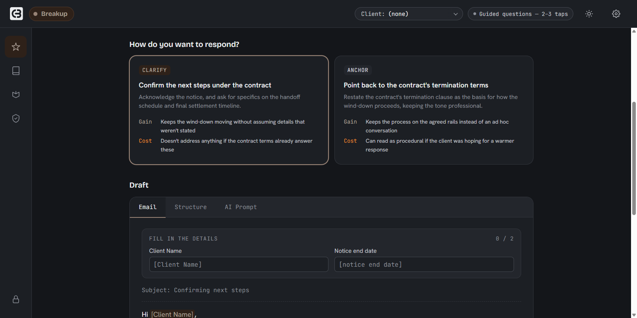Click the scrollbar down arrow
637x318 pixels.
click(x=634, y=315)
